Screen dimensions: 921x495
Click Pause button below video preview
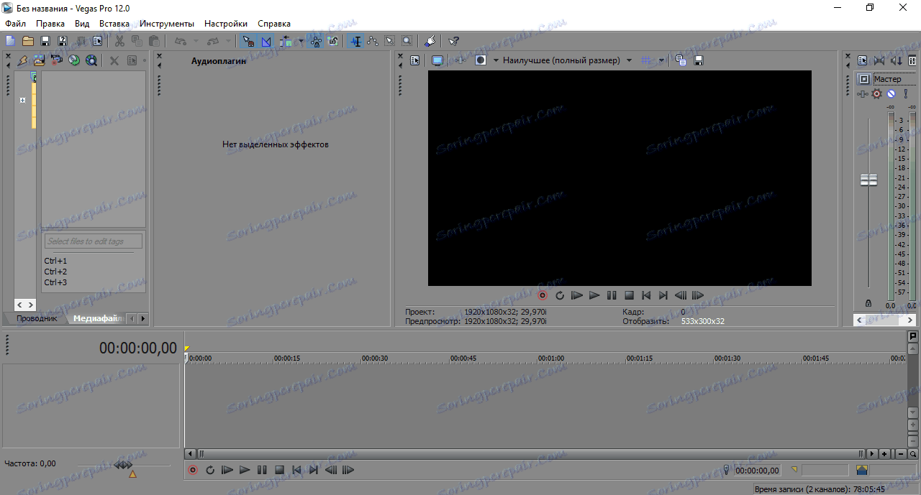pyautogui.click(x=612, y=295)
